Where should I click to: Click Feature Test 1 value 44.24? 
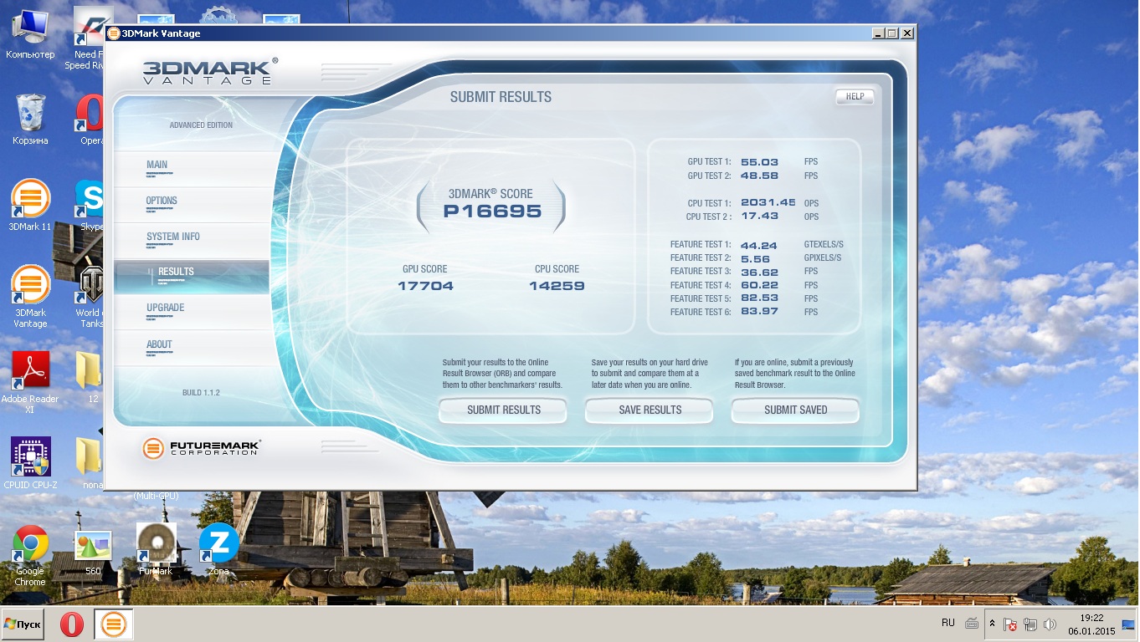tap(759, 245)
